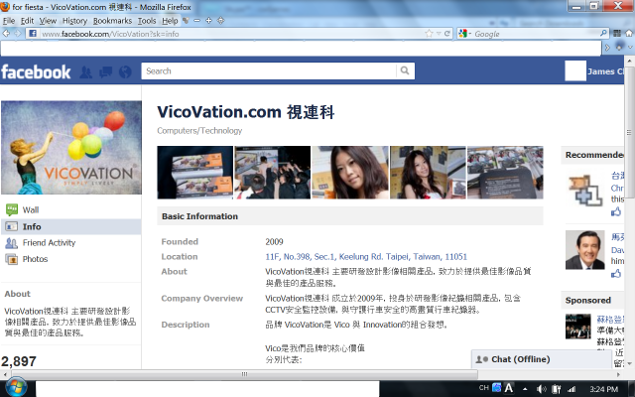Click the Google search engine icon

pos(463,34)
